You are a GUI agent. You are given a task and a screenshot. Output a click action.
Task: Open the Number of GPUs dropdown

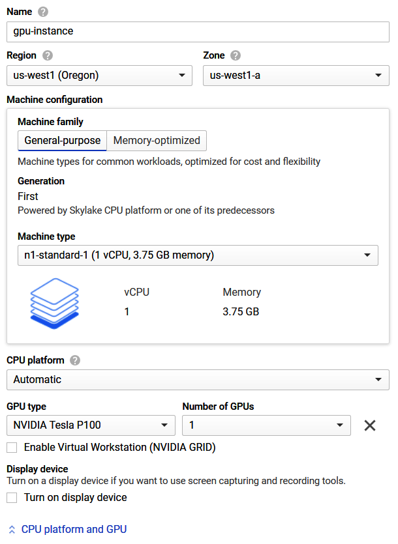click(266, 425)
